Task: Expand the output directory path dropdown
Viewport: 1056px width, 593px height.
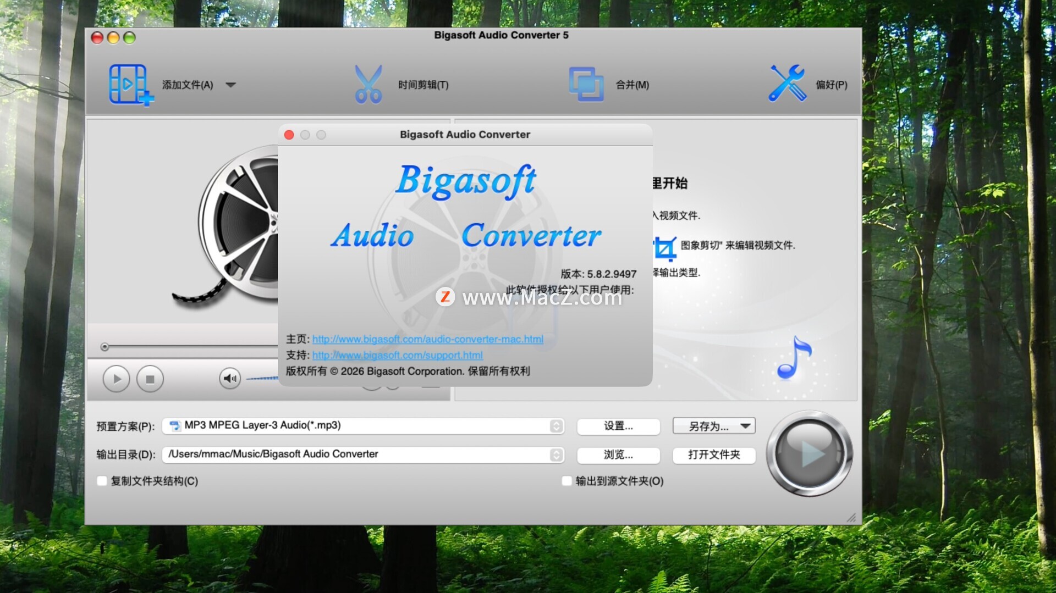Action: point(556,455)
